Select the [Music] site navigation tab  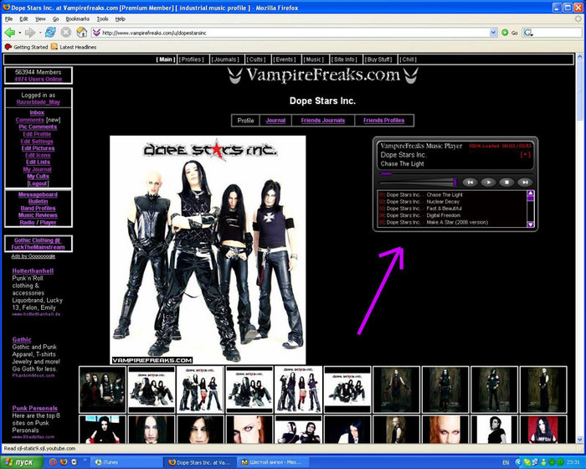[314, 59]
